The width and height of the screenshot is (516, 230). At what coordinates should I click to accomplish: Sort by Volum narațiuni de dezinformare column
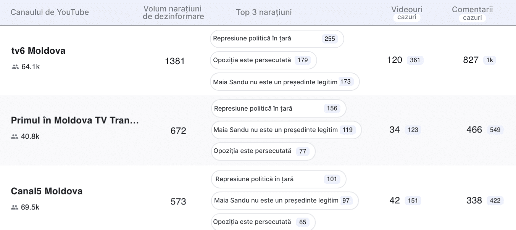[x=173, y=13]
